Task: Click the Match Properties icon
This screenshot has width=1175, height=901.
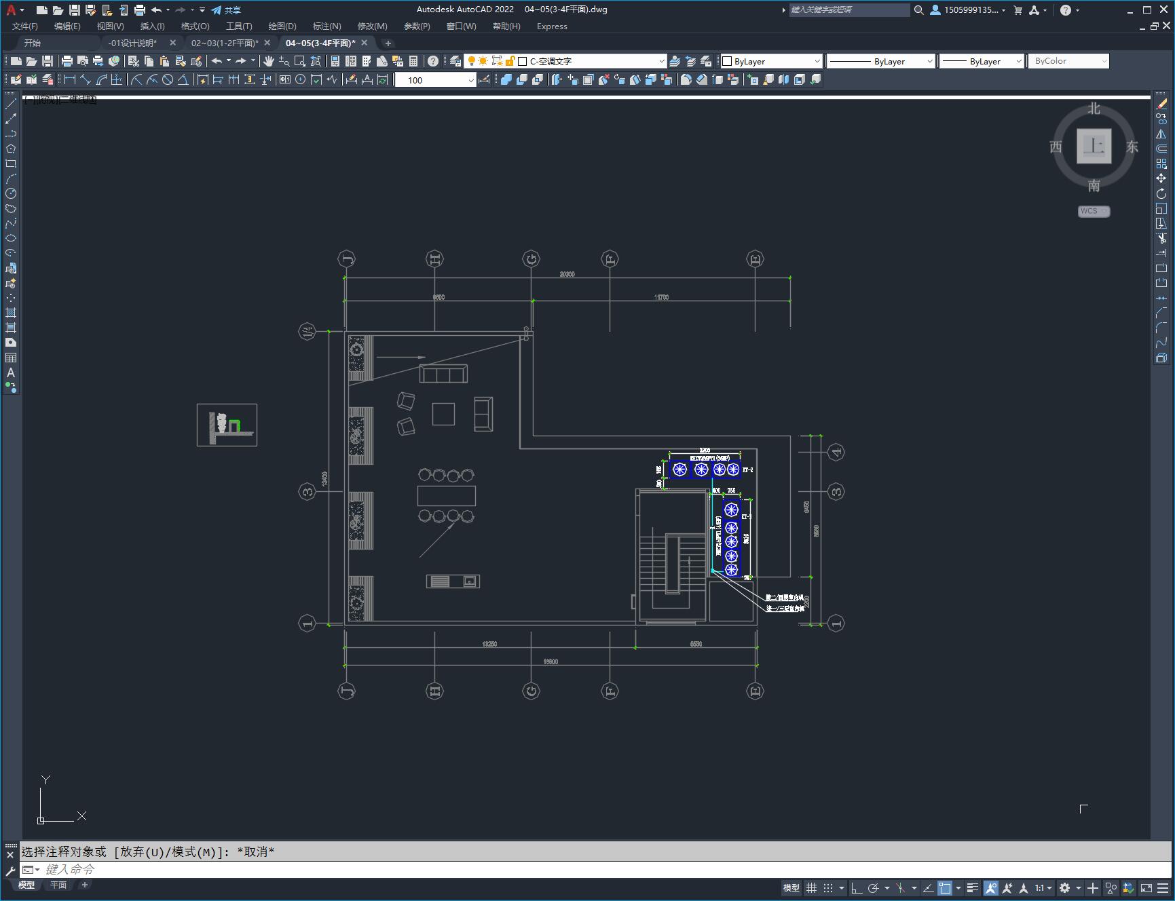Action: tap(197, 61)
